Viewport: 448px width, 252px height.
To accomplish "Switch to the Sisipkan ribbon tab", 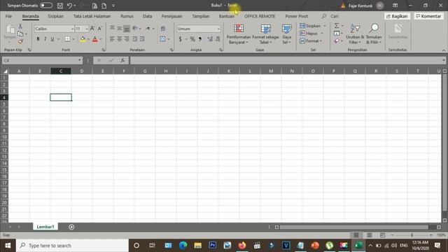I will coord(55,16).
